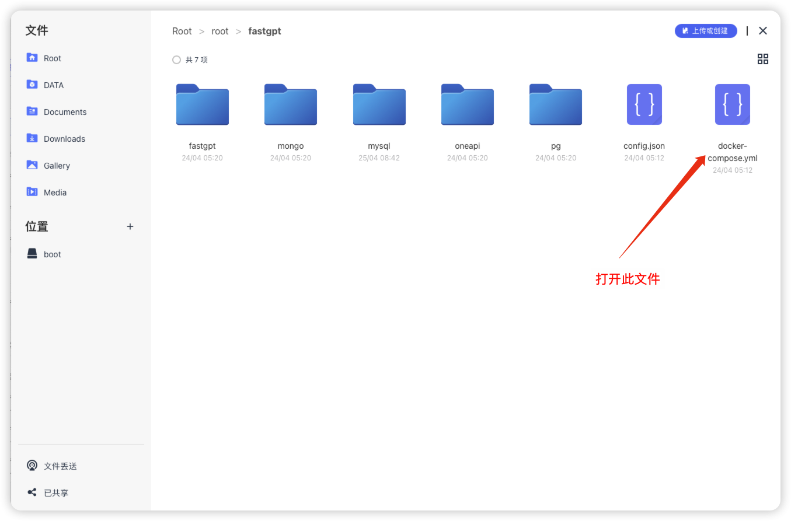
Task: Click the docker-compose.yml file name
Action: click(732, 152)
